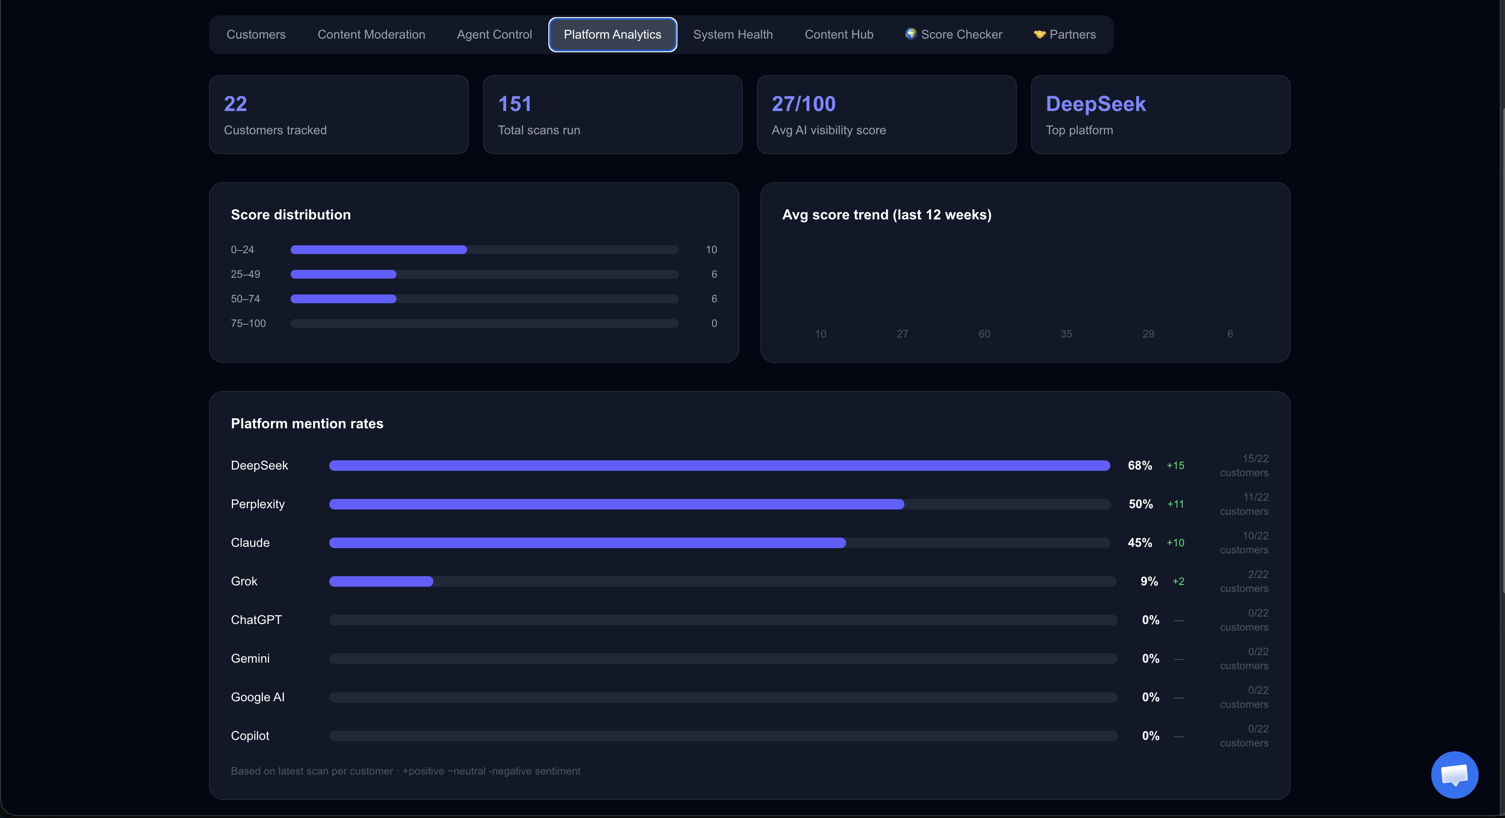Click the trend chart value 35
Screen dimensions: 1505x818
tap(1066, 334)
